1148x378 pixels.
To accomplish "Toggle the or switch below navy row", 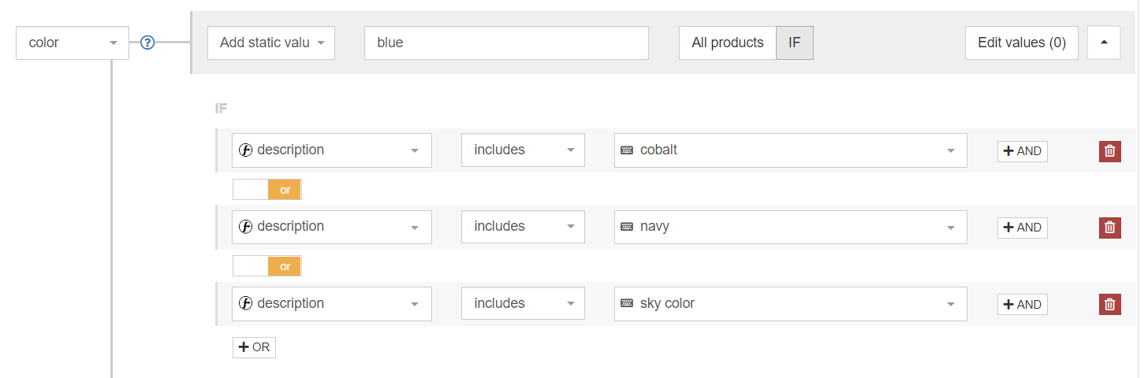I will click(x=266, y=266).
